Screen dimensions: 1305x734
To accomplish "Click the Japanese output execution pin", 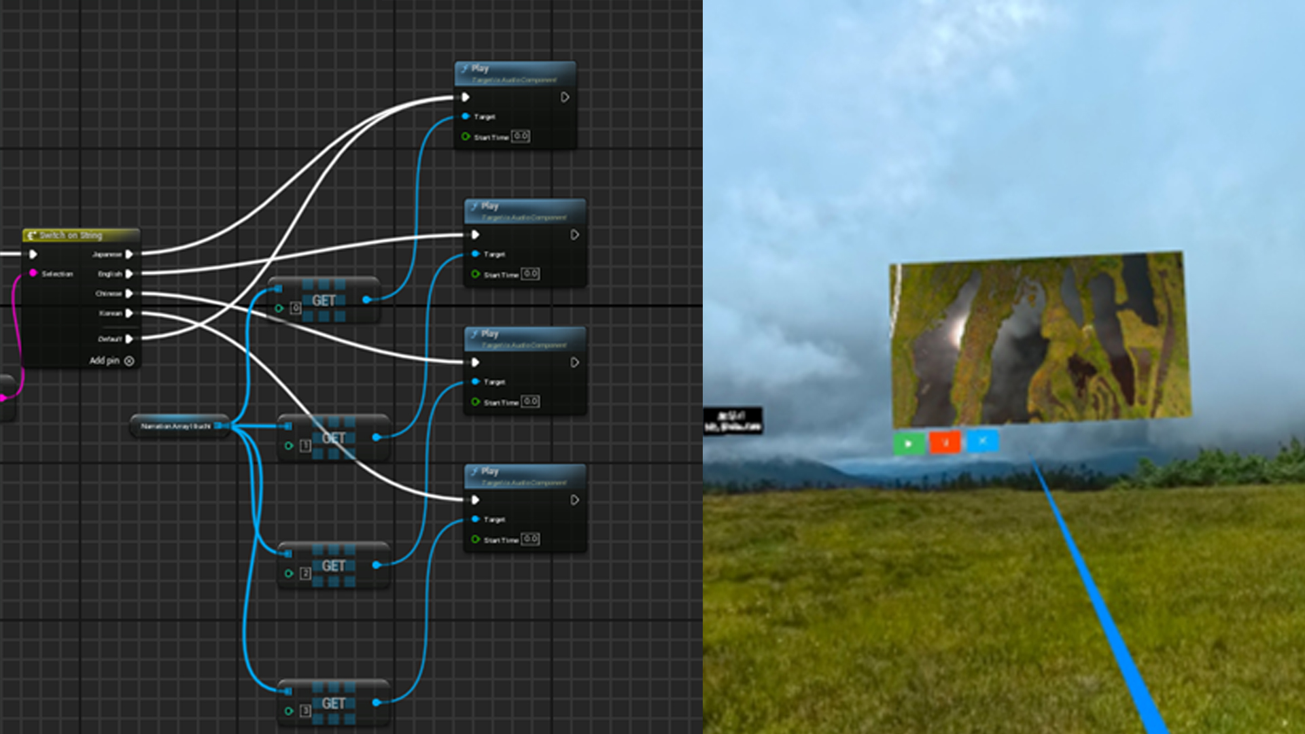I will point(129,254).
